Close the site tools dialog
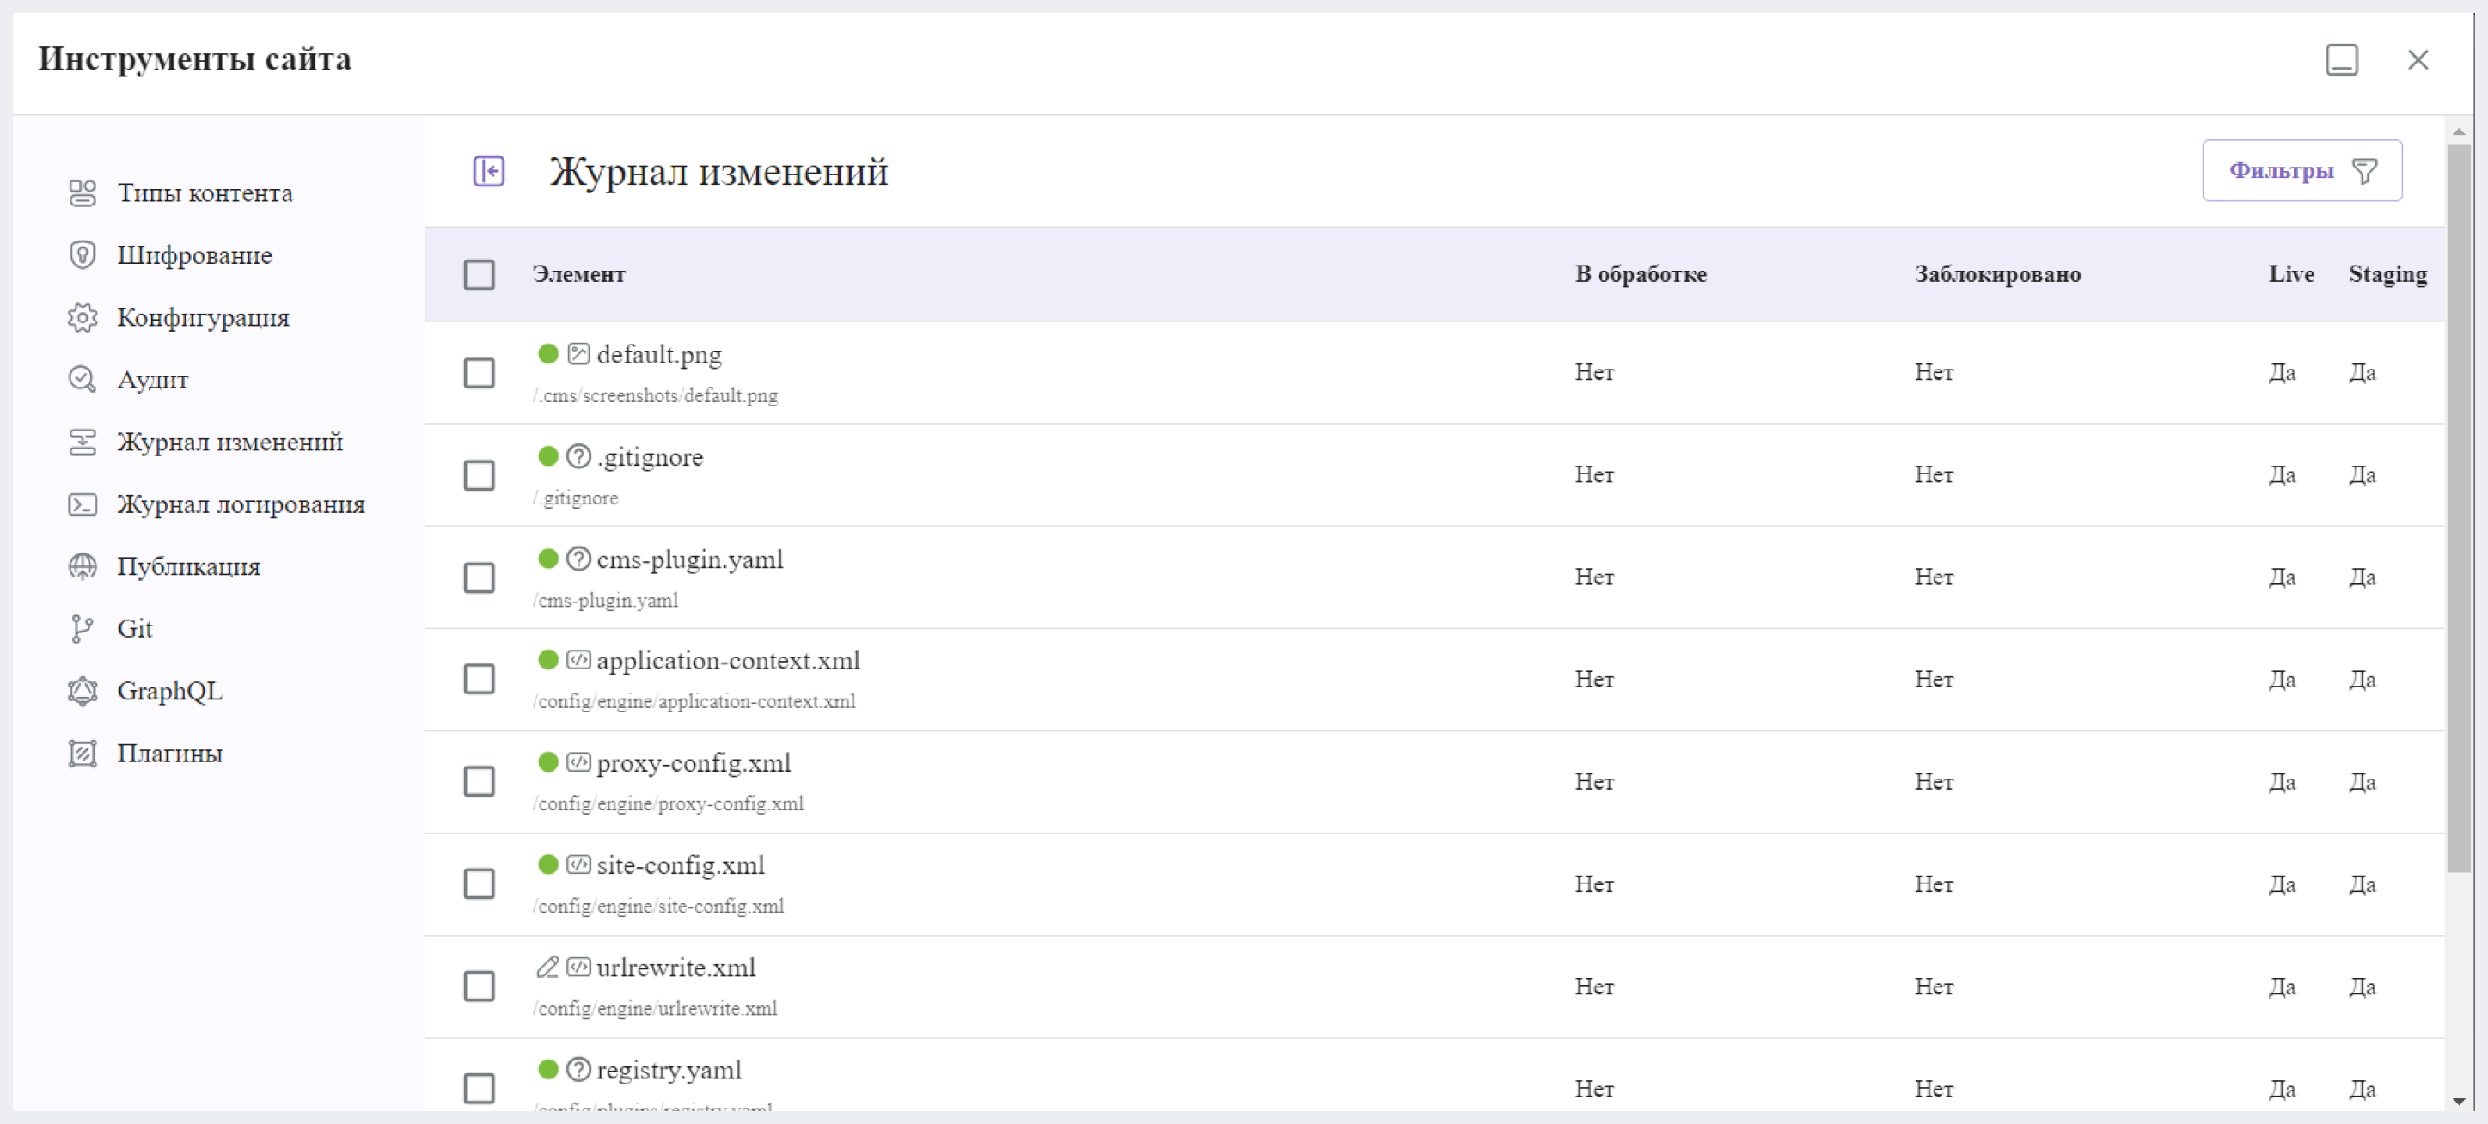2488x1124 pixels. (x=2418, y=60)
